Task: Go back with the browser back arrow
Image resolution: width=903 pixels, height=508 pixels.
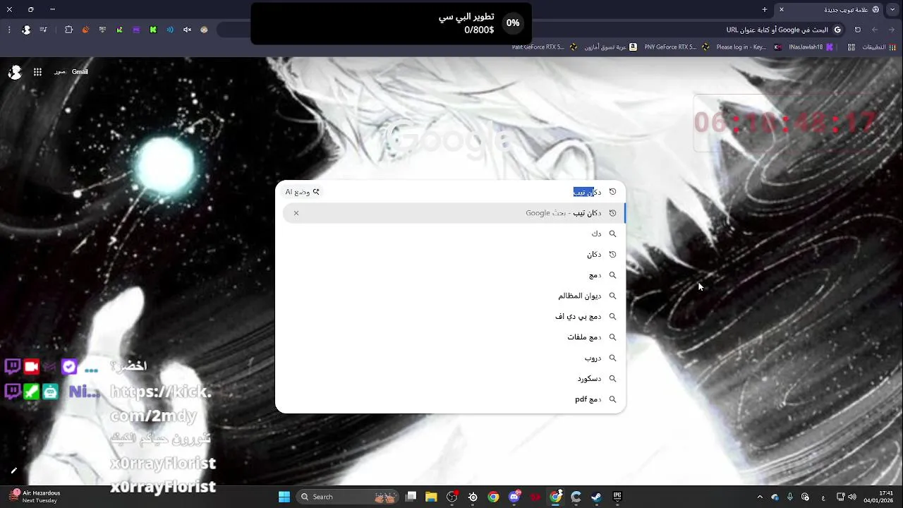Action: pyautogui.click(x=892, y=30)
